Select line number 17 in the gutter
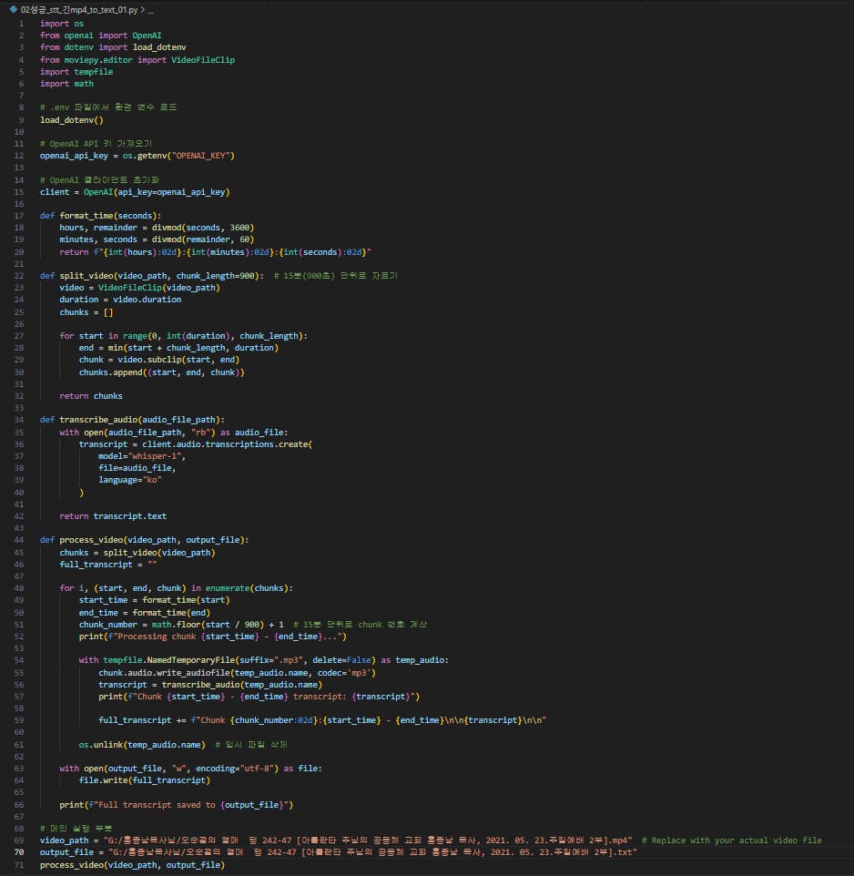854x876 pixels. click(19, 216)
